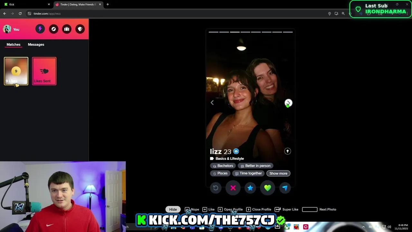Open the Safety shield icon
The image size is (412, 232).
coord(80,29)
